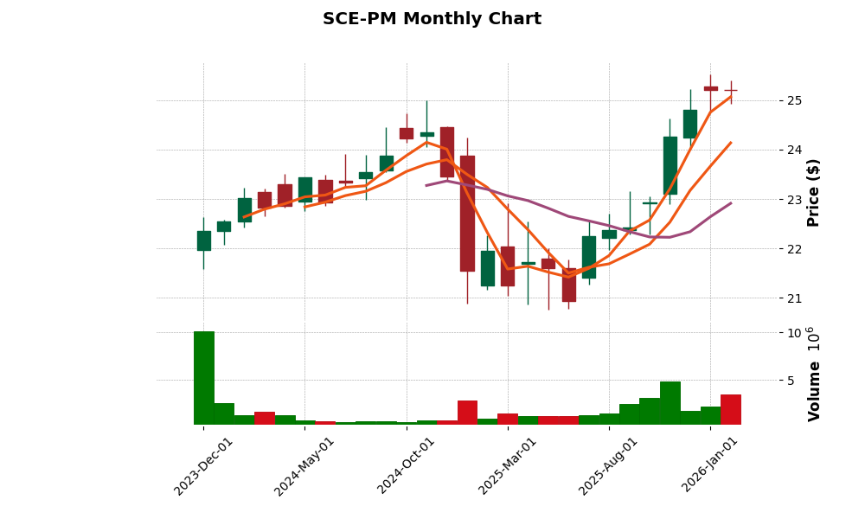Viewport: 865px width, 519px height.
Task: Click the 21 price tick label
Action: tap(794, 298)
